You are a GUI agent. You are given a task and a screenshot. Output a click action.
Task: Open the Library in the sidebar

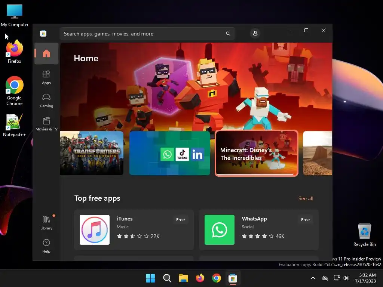(46, 223)
